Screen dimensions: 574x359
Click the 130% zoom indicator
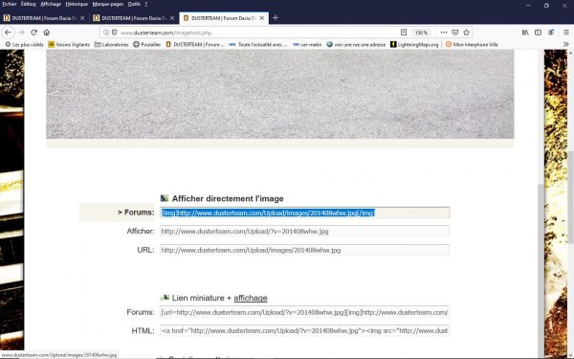click(x=421, y=33)
